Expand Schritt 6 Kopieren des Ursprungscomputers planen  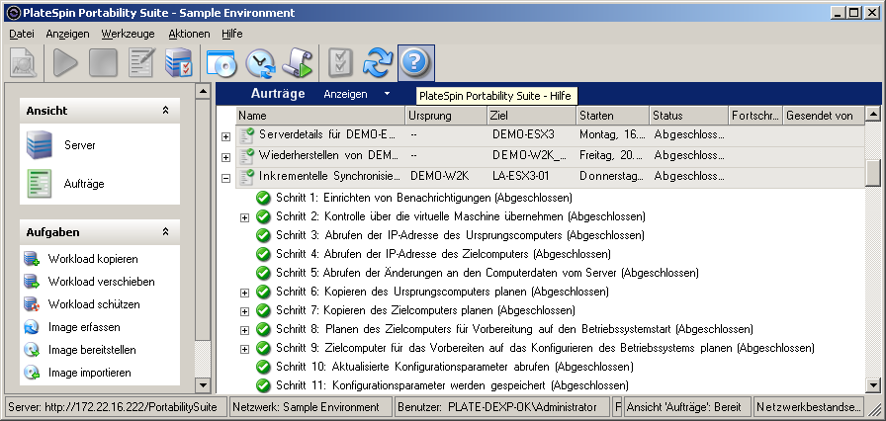244,293
